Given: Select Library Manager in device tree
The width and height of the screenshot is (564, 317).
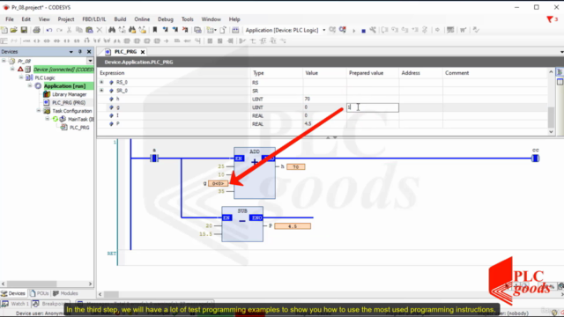Looking at the screenshot, I should [x=69, y=94].
